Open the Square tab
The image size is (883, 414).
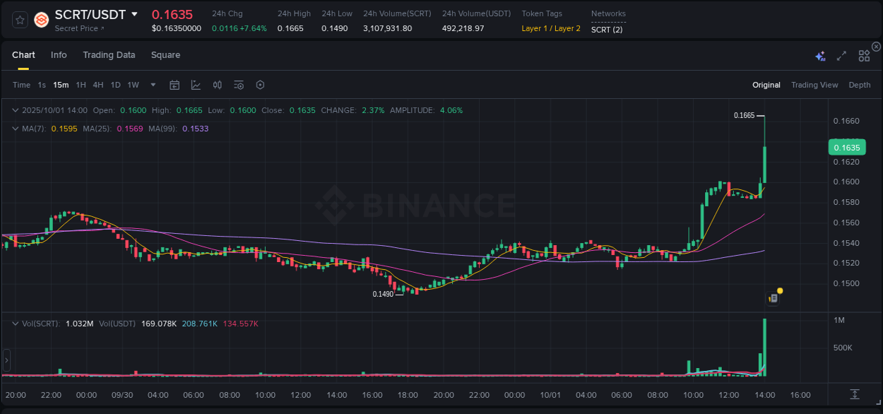point(166,54)
